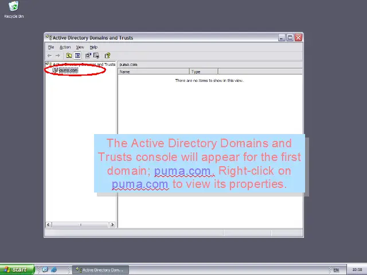Click the system tray clock
The image size is (367, 275).
tap(357, 270)
